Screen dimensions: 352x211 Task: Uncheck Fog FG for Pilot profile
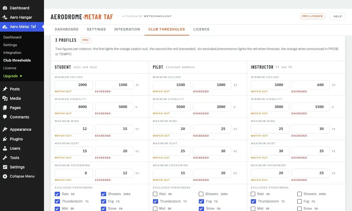(201, 201)
